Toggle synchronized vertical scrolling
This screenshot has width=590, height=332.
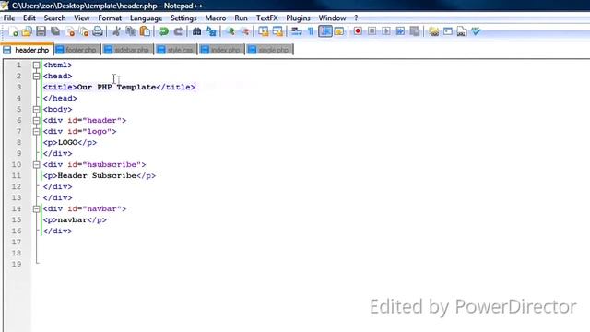pos(264,31)
